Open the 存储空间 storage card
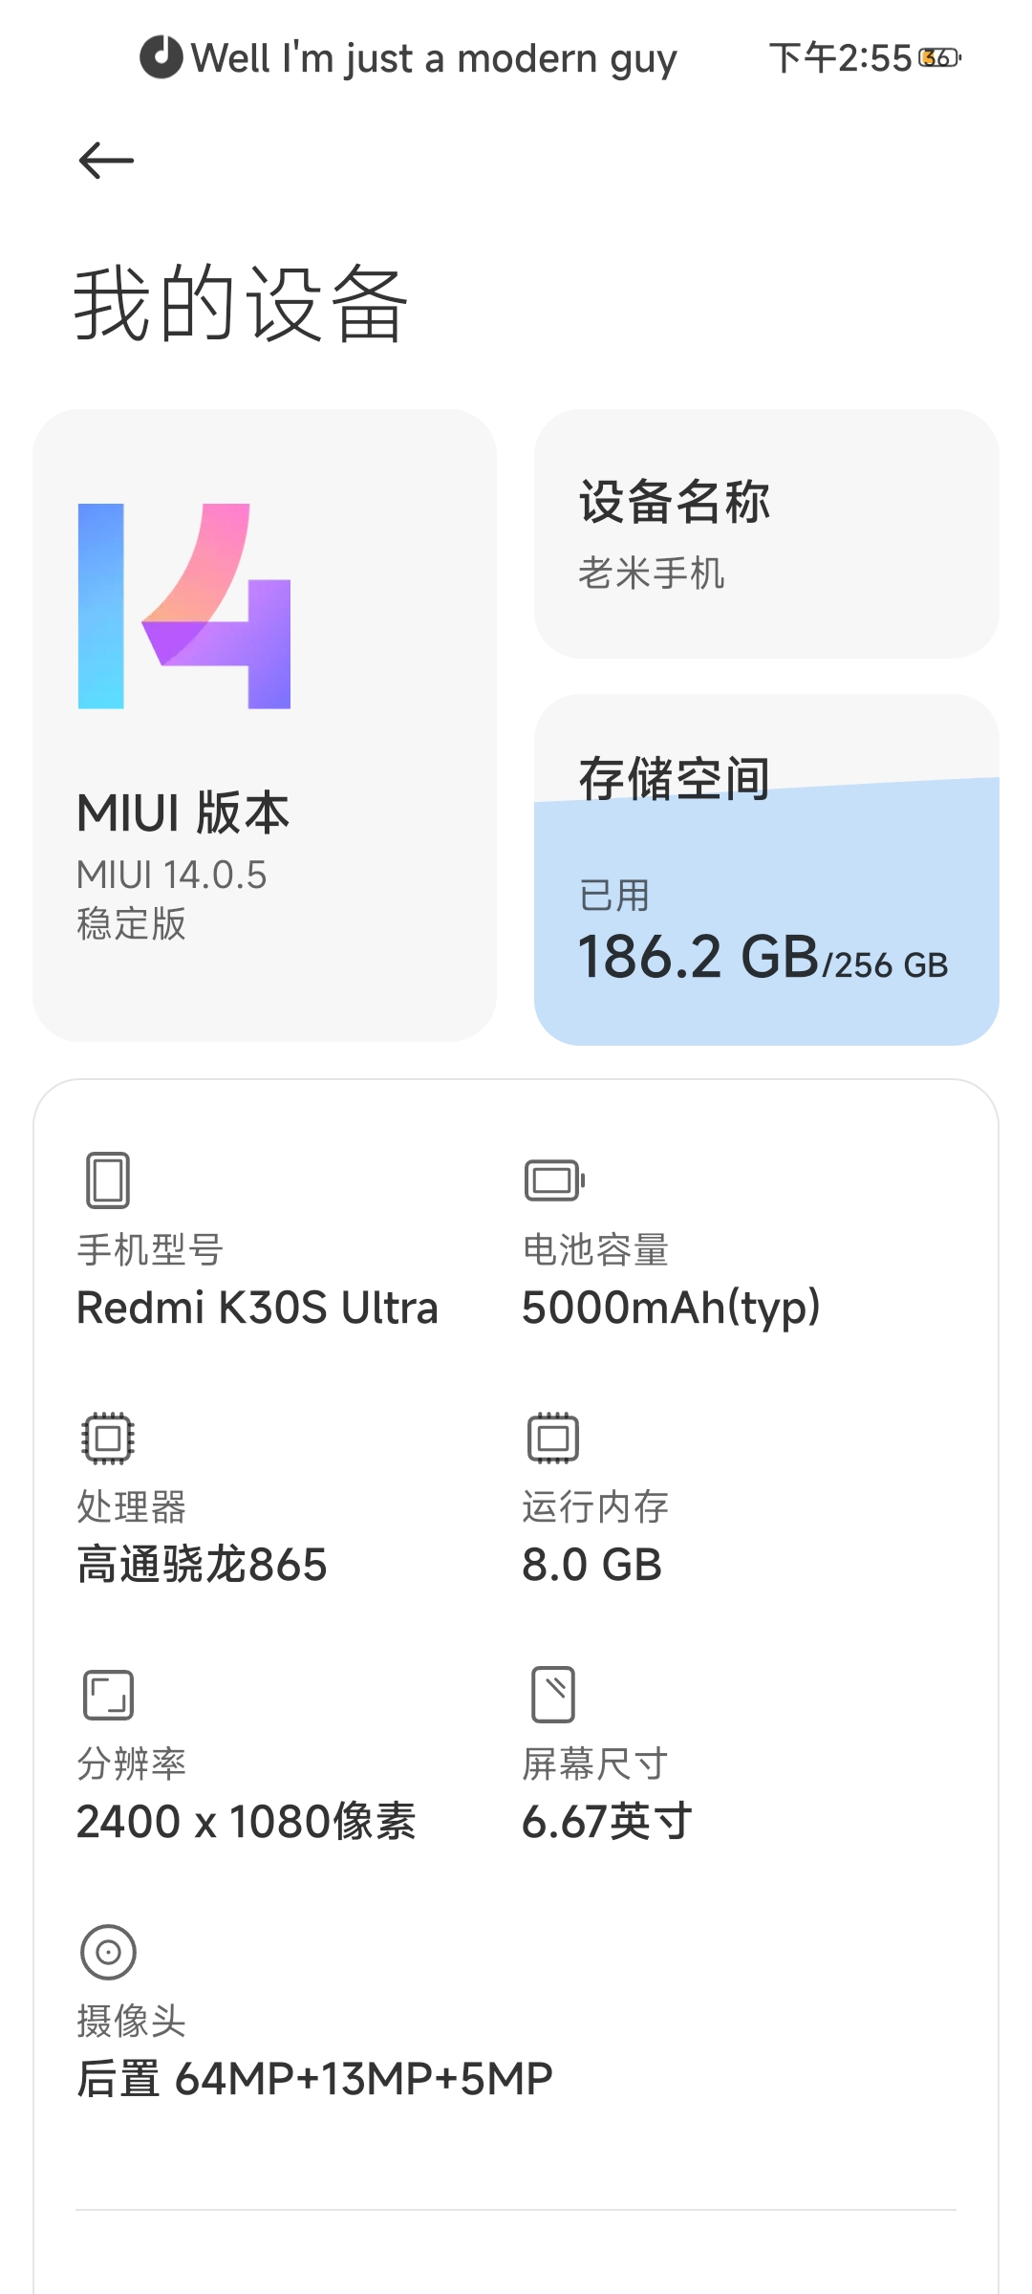Viewport: 1032px width, 2294px height. point(766,870)
